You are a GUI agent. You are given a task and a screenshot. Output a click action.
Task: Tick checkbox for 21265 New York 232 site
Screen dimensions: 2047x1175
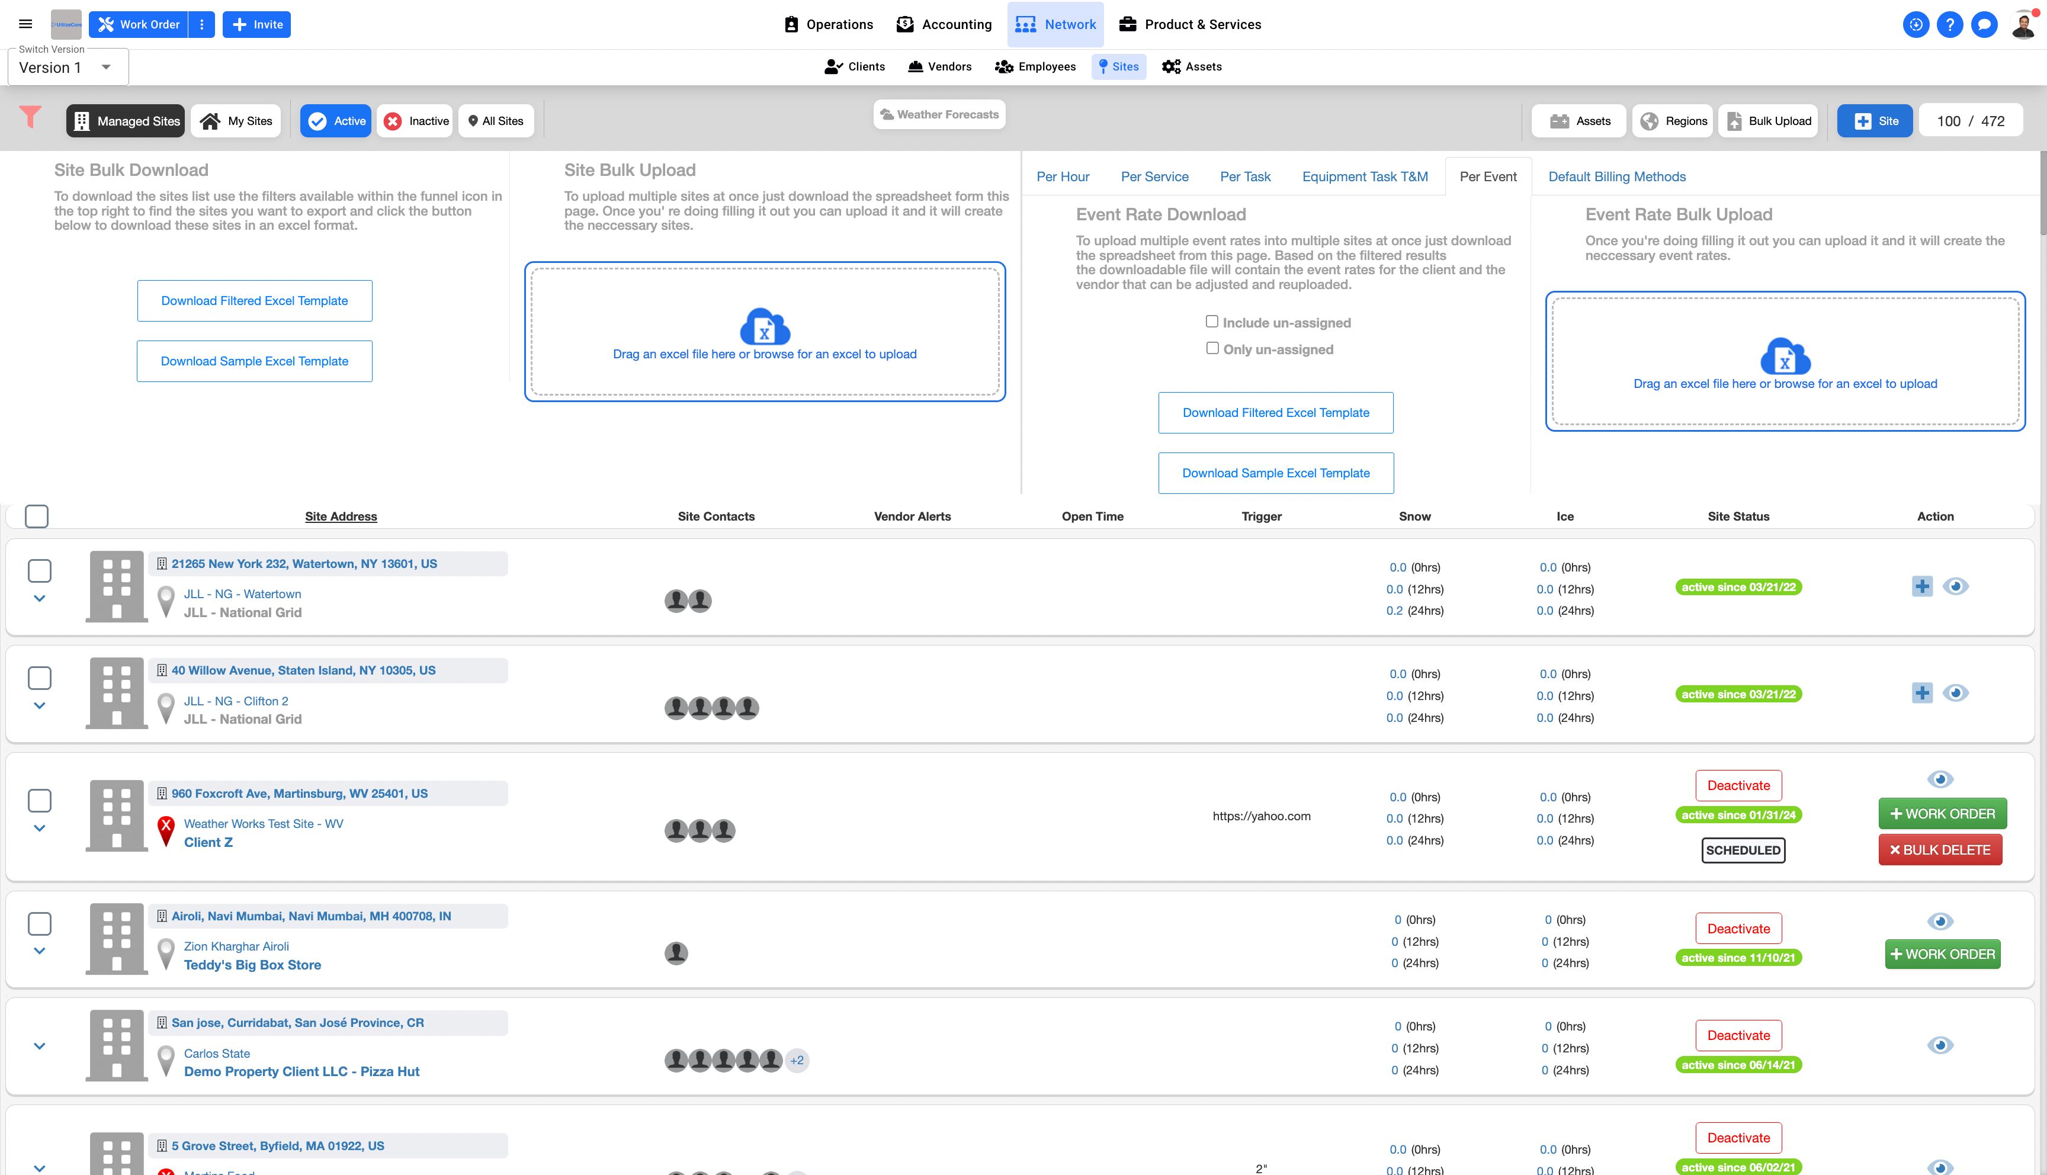coord(40,570)
